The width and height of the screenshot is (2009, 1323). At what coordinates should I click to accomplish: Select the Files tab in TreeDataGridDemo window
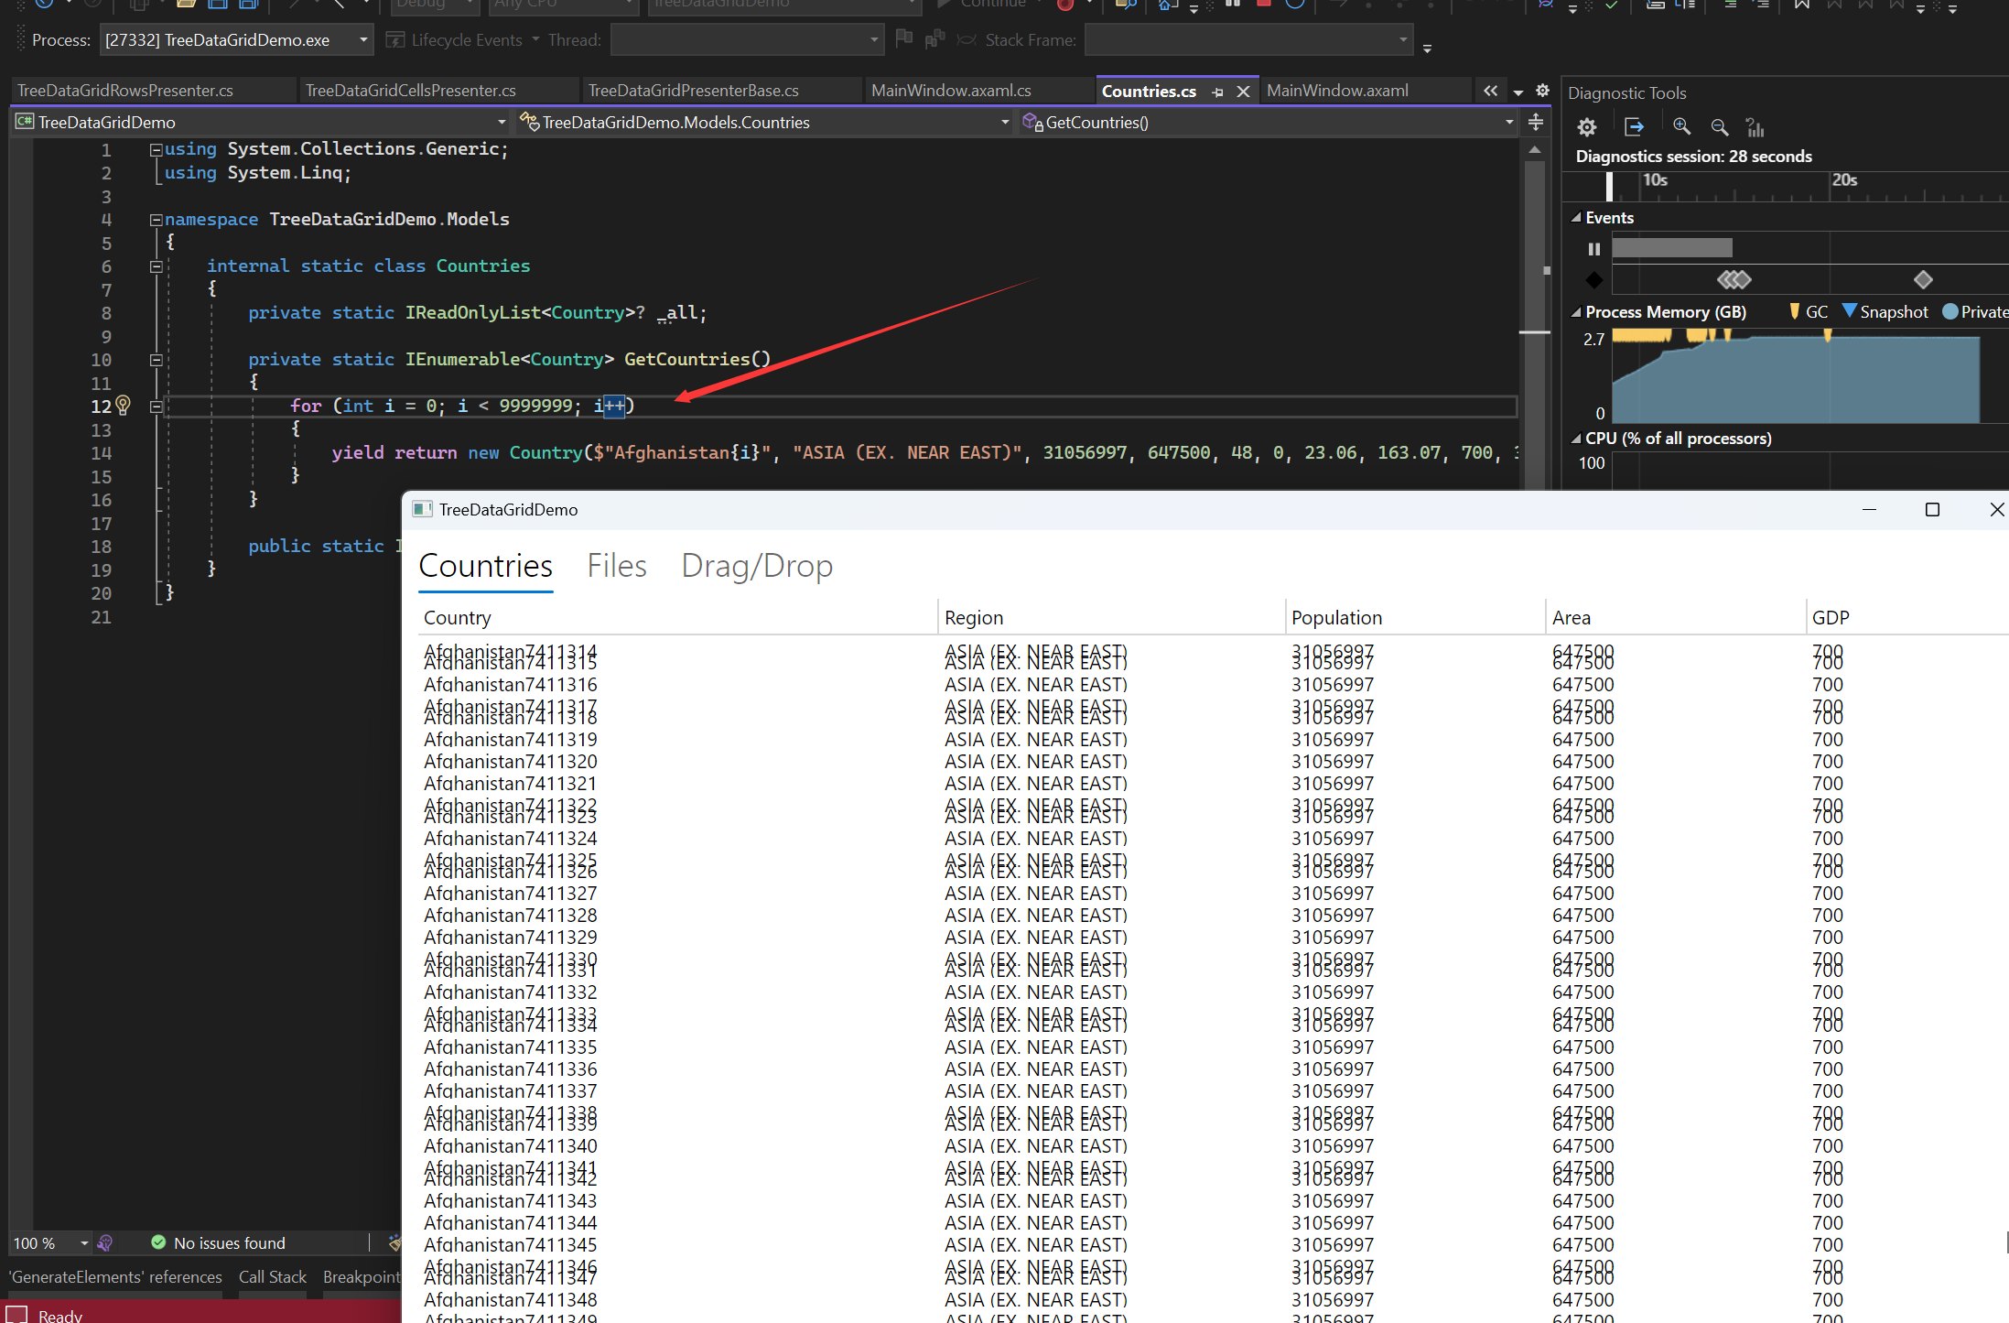tap(616, 565)
